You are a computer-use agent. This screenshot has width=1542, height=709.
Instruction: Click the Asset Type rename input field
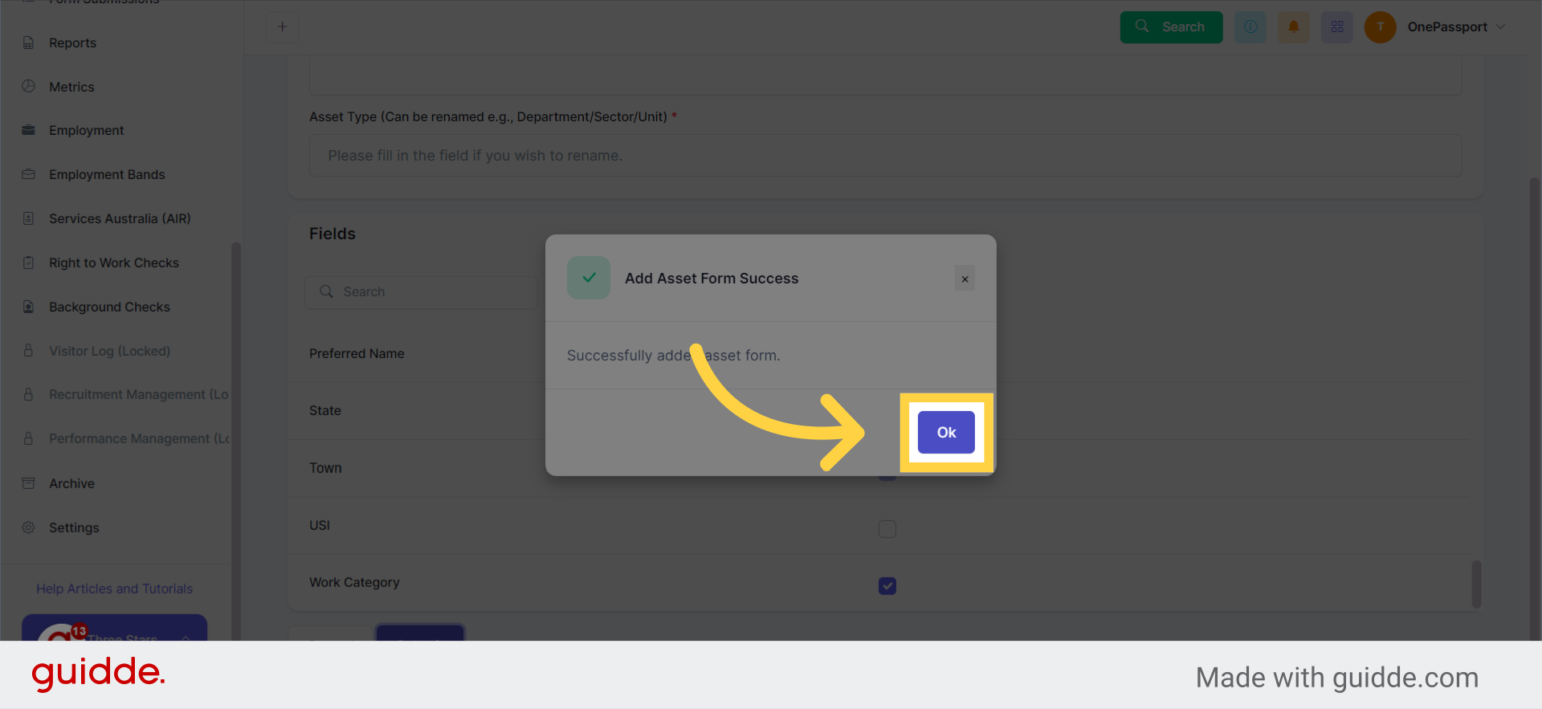[885, 155]
